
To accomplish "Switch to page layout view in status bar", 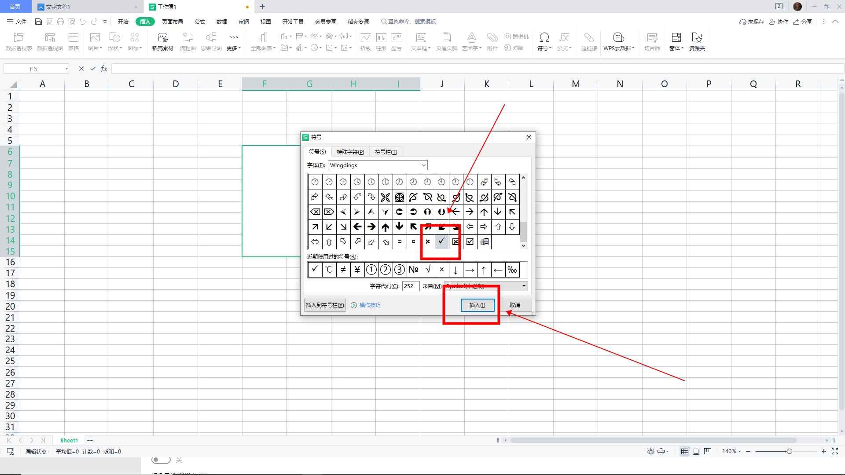I will [696, 451].
